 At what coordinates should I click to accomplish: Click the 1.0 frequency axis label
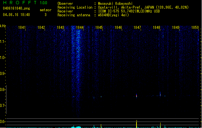3,58
